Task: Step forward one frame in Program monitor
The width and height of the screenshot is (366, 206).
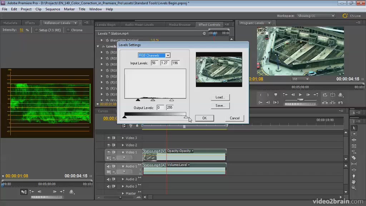Action: coord(308,94)
